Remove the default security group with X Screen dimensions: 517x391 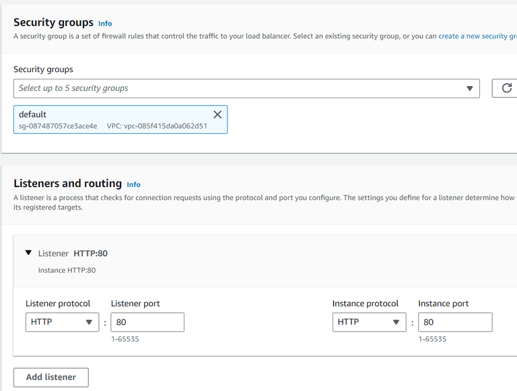(x=217, y=114)
